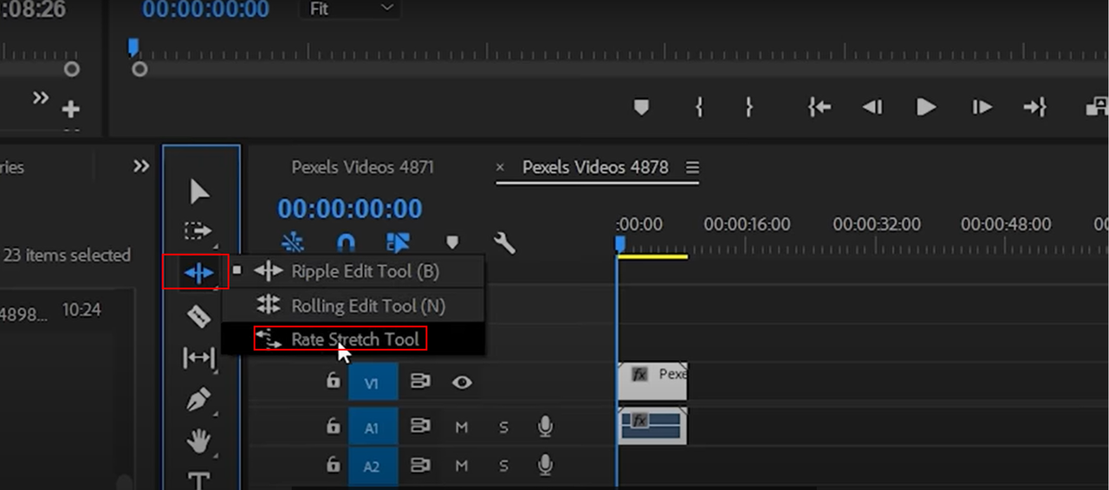Click 00:00:32:00 on timeline ruler
The image size is (1109, 490).
point(877,224)
